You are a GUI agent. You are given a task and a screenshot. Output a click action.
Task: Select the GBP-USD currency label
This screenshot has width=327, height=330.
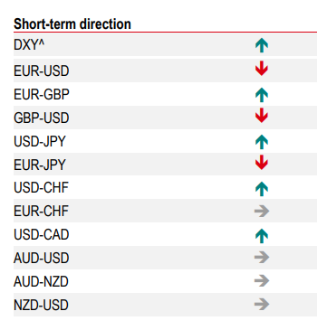[x=42, y=118]
